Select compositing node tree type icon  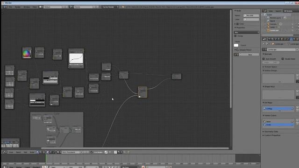(41, 152)
